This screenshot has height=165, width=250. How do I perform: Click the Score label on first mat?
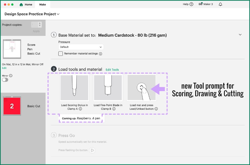coord(31,45)
